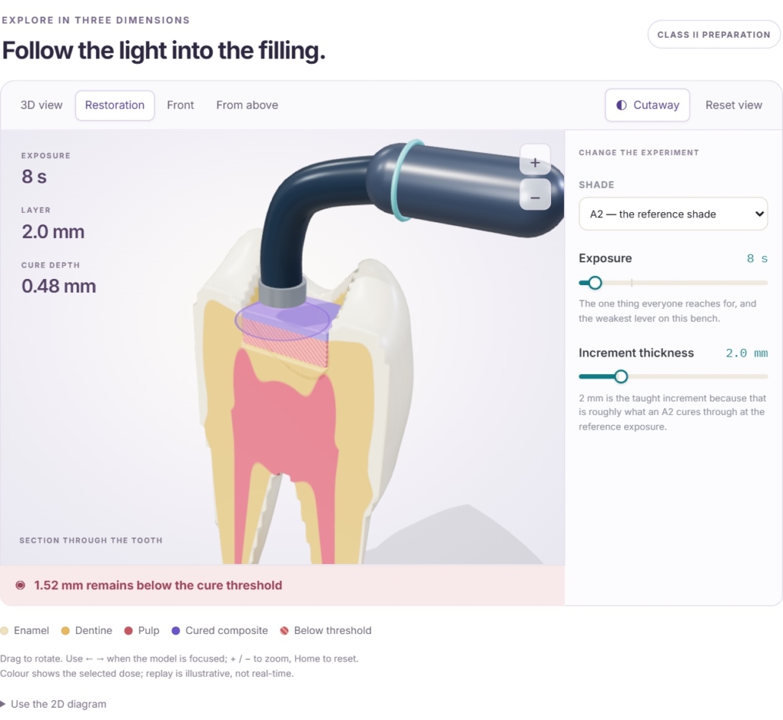Click the 'Shade' label
Image resolution: width=783 pixels, height=720 pixels.
(596, 185)
